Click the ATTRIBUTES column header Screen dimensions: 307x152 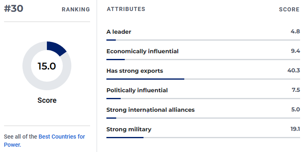click(x=126, y=9)
